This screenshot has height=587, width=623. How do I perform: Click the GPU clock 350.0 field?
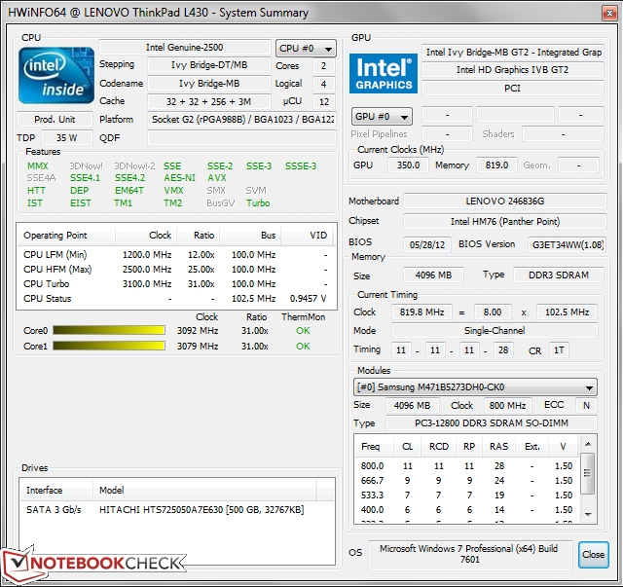(x=409, y=165)
